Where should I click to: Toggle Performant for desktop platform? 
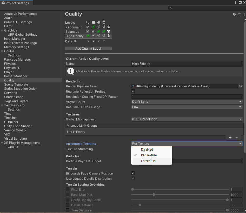[x=88, y=27]
